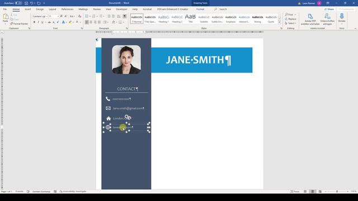The height and width of the screenshot is (201, 358).
Task: Click the CONTACT heading text
Action: (128, 89)
